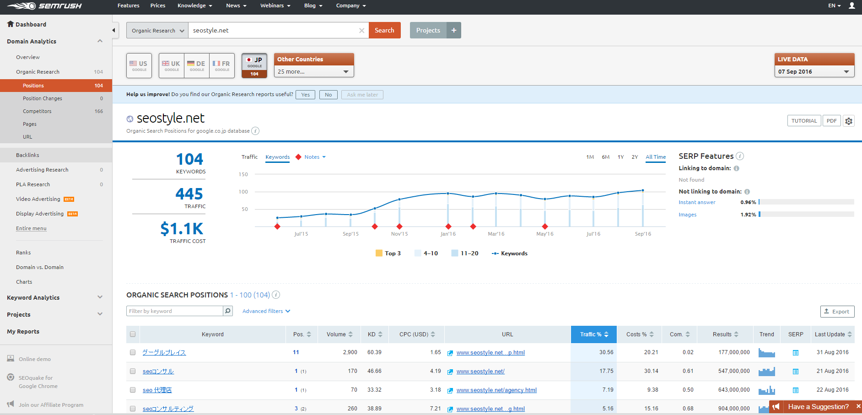This screenshot has width=862, height=415.
Task: Check the seoコンサル keyword row
Action: 133,371
